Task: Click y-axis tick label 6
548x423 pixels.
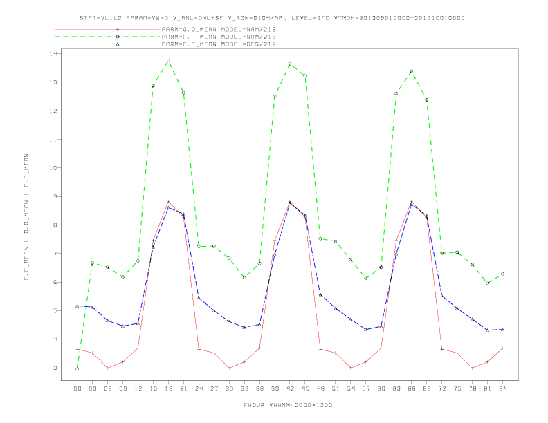Action: pos(55,282)
